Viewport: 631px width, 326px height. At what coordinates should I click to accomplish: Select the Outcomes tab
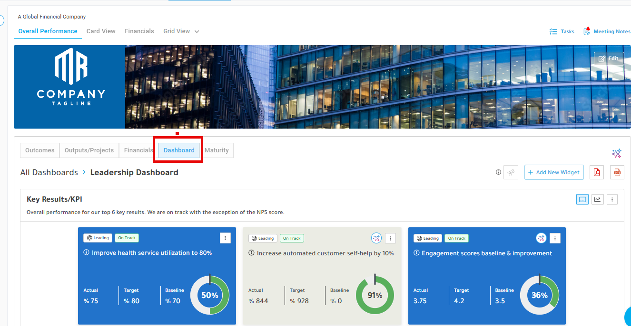[x=40, y=150]
